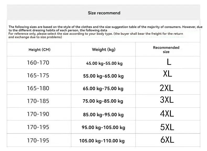207x151 pixels.
Task: Click the 55.00 kg-65.00 kg weight cell
Action: (103, 76)
